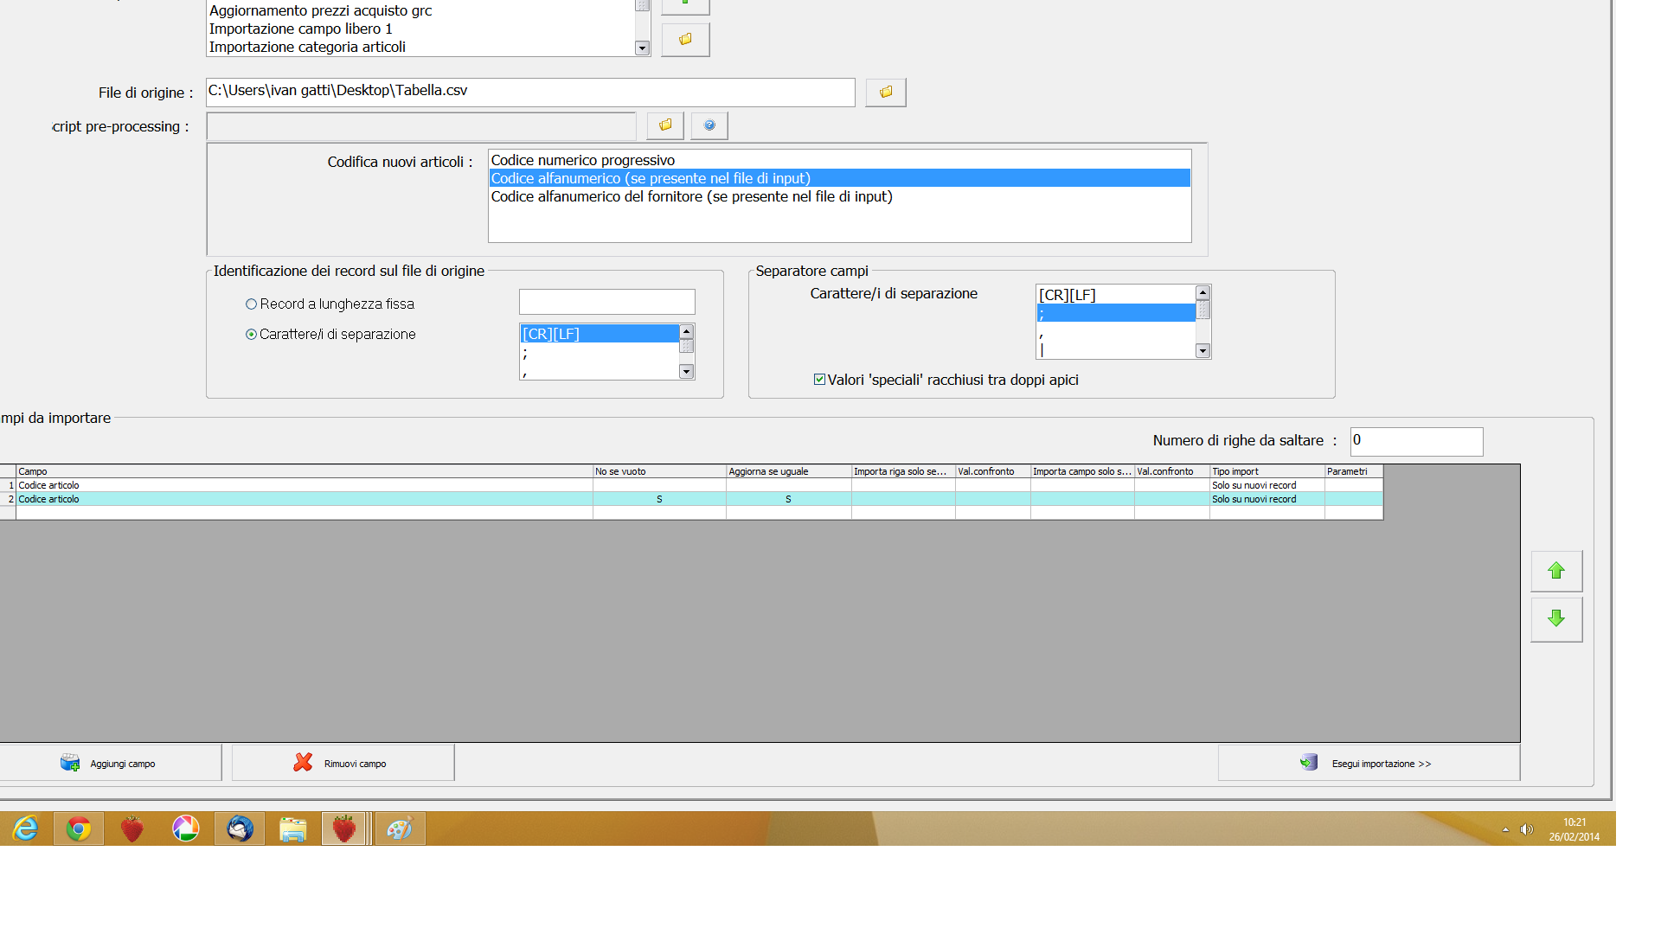Select Record a lunghezza fissa radio option
The image size is (1661, 934).
(252, 304)
